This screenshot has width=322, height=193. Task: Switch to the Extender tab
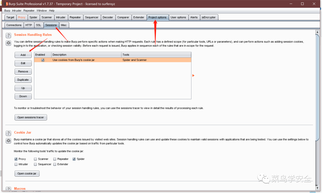click(139, 18)
